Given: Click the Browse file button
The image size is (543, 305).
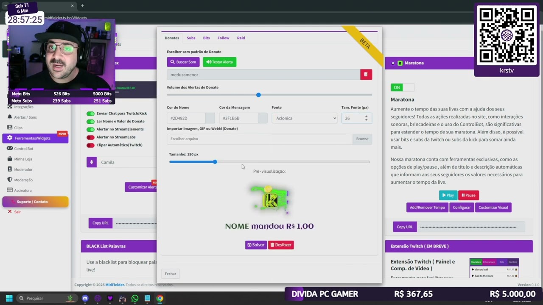Looking at the screenshot, I should tap(362, 139).
